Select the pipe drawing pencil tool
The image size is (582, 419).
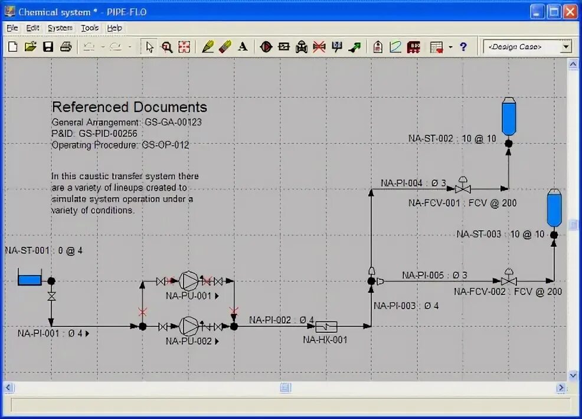(208, 47)
